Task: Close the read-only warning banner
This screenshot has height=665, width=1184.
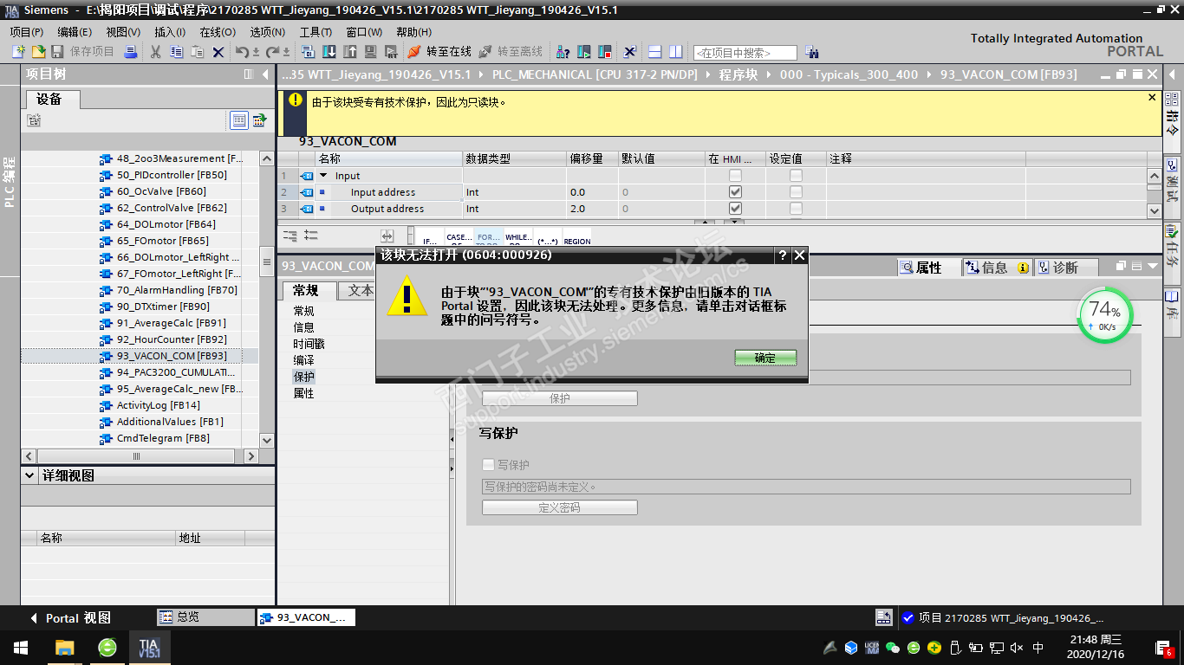Action: coord(1152,98)
